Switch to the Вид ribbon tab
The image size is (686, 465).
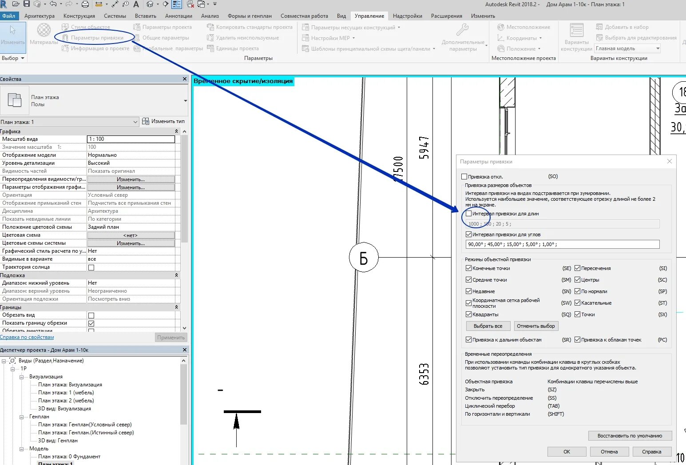coord(341,16)
